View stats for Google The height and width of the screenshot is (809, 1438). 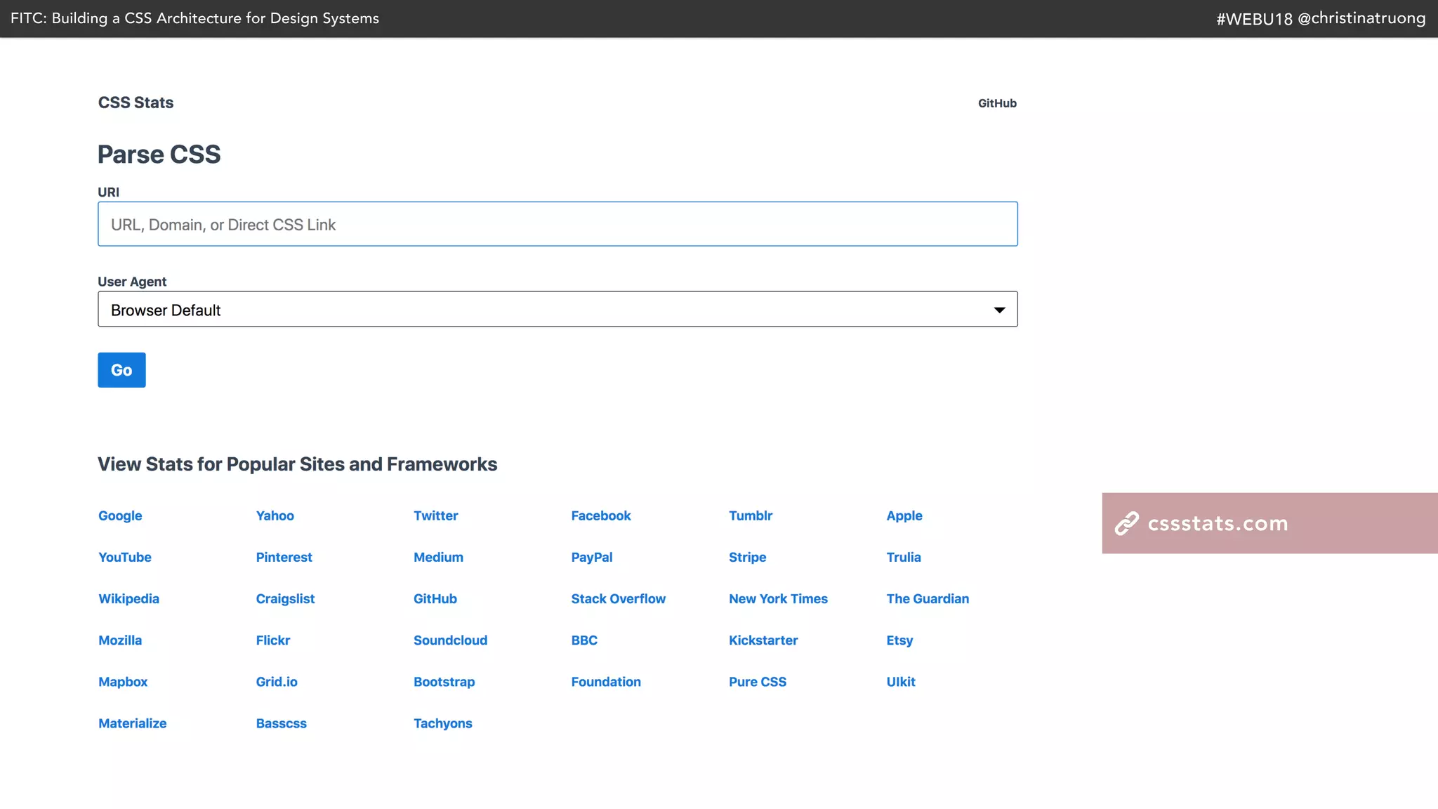(120, 515)
